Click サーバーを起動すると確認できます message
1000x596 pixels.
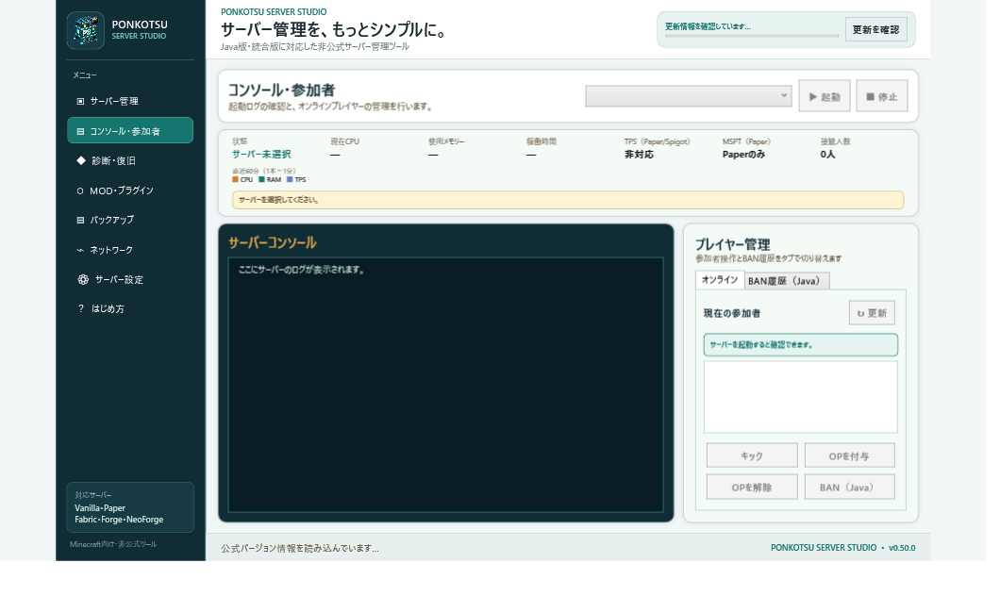[x=800, y=345]
